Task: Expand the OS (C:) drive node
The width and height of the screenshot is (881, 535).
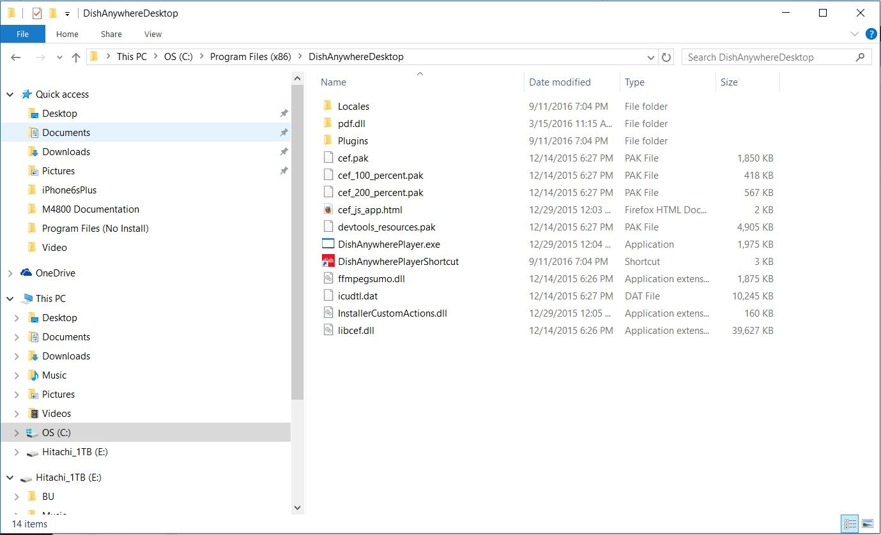Action: (x=17, y=433)
